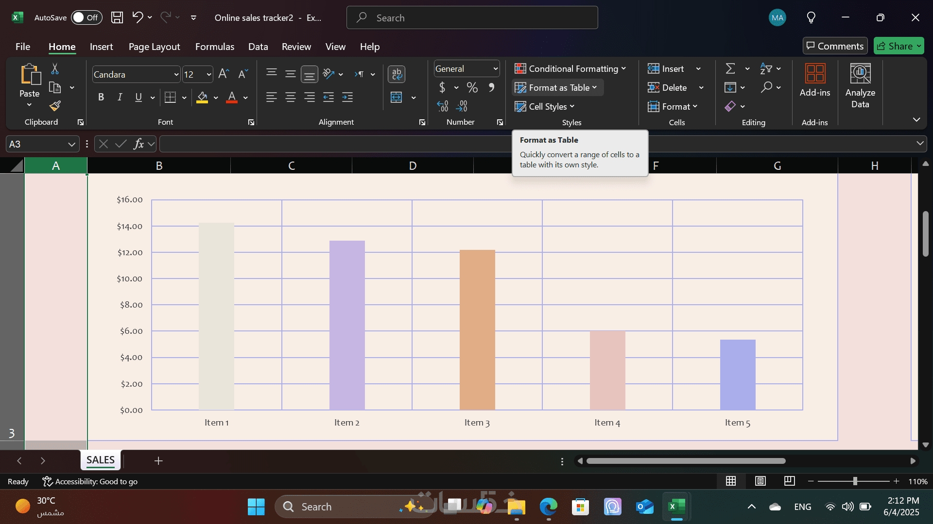Click the Format Painter brush icon
Image resolution: width=933 pixels, height=524 pixels.
55,106
